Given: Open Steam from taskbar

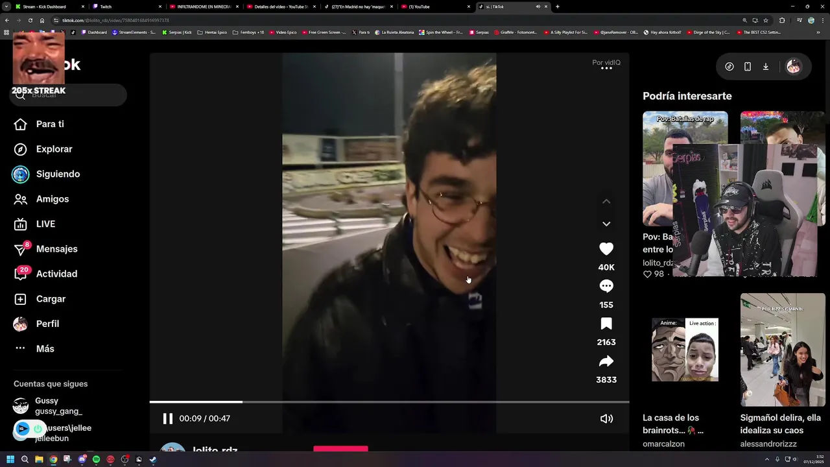Looking at the screenshot, I should coord(153,459).
